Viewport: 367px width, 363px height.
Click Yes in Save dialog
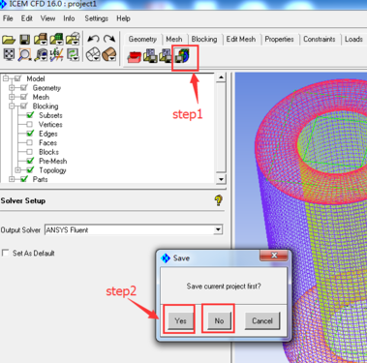(180, 320)
